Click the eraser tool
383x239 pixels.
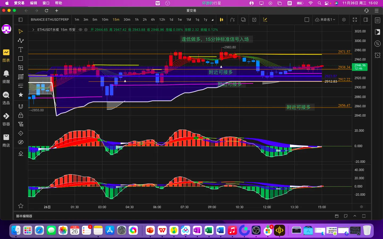tap(20, 154)
